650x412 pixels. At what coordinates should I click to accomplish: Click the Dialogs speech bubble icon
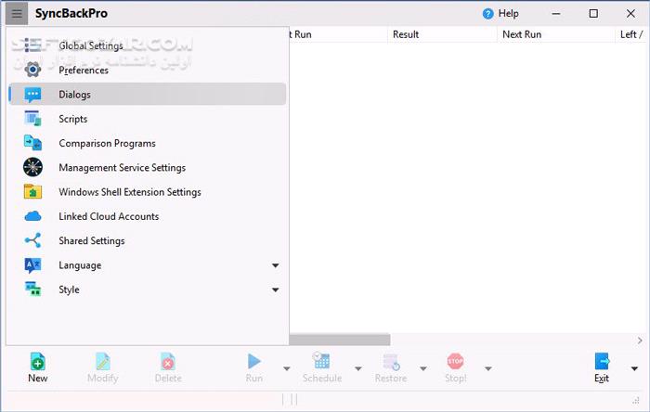pos(32,95)
